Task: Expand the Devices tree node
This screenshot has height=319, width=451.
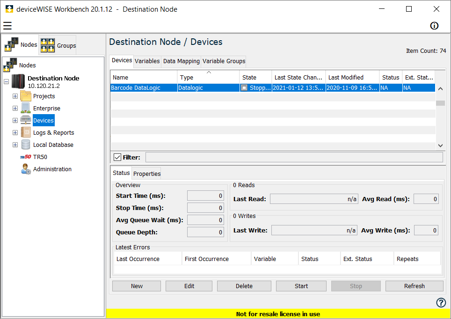Action: 15,120
